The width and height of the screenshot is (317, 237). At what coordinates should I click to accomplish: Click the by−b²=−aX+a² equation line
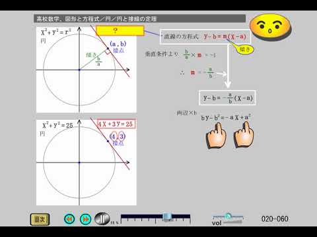point(226,118)
